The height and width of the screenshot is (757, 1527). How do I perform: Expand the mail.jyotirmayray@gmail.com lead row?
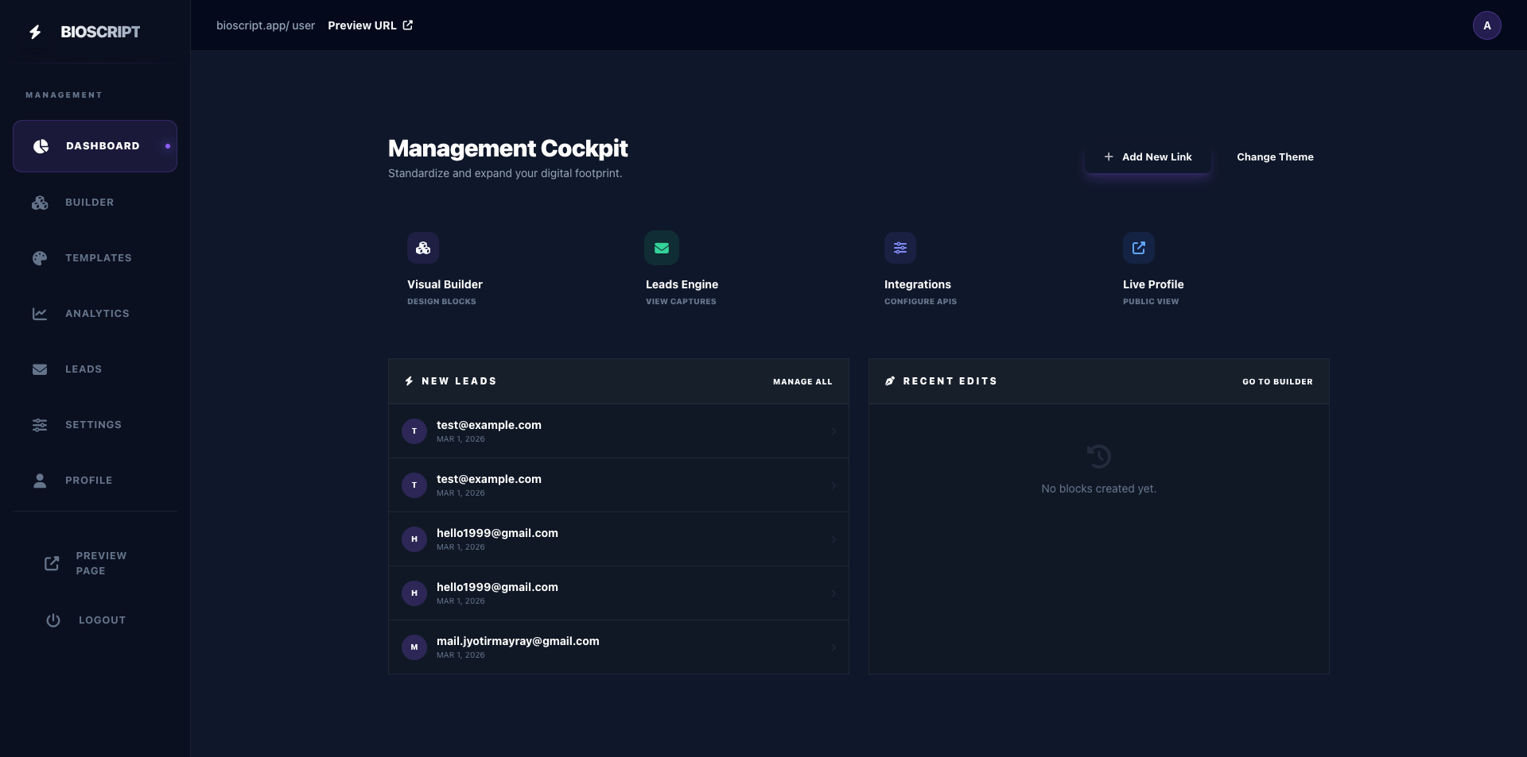pyautogui.click(x=833, y=647)
